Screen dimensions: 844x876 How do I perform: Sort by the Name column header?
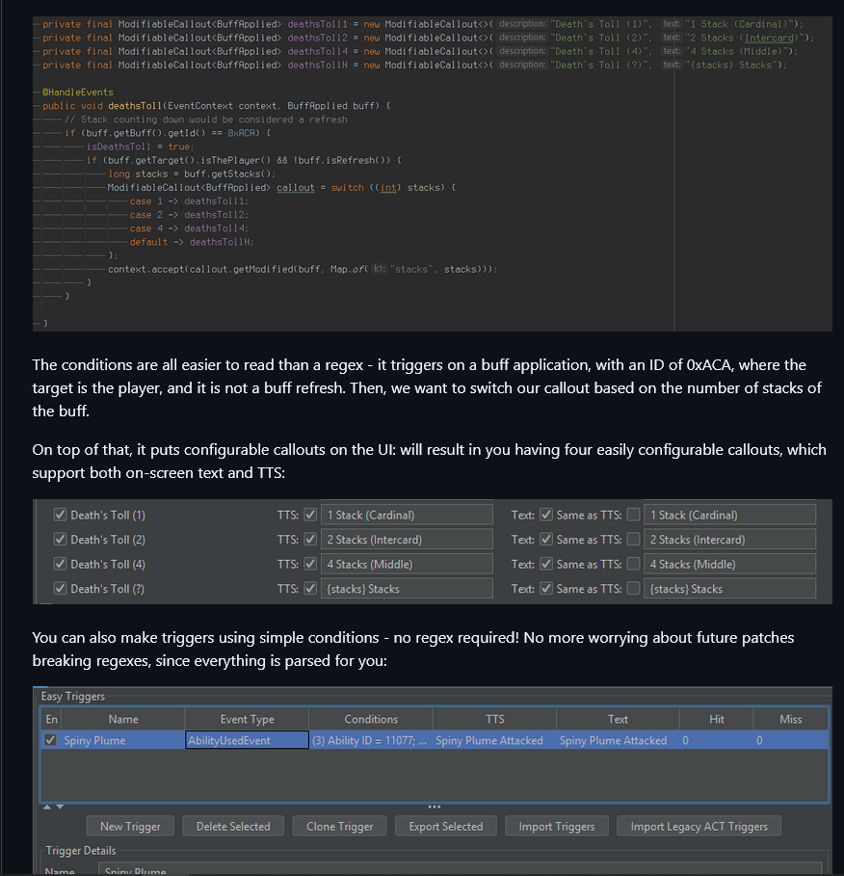click(123, 719)
